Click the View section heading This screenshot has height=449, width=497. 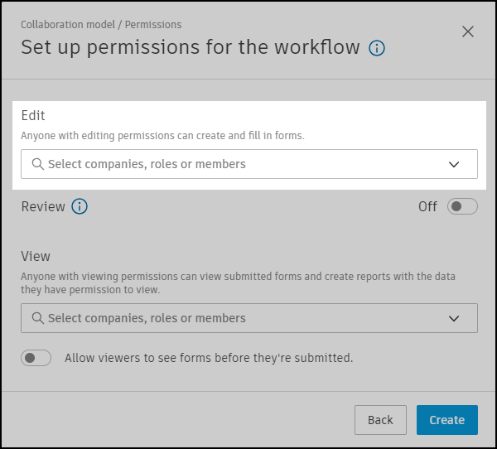[x=36, y=257]
